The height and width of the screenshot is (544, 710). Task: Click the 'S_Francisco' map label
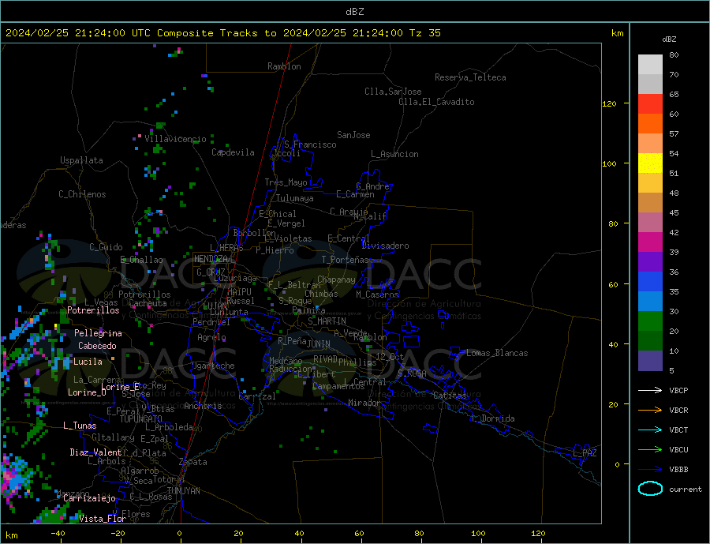point(310,144)
